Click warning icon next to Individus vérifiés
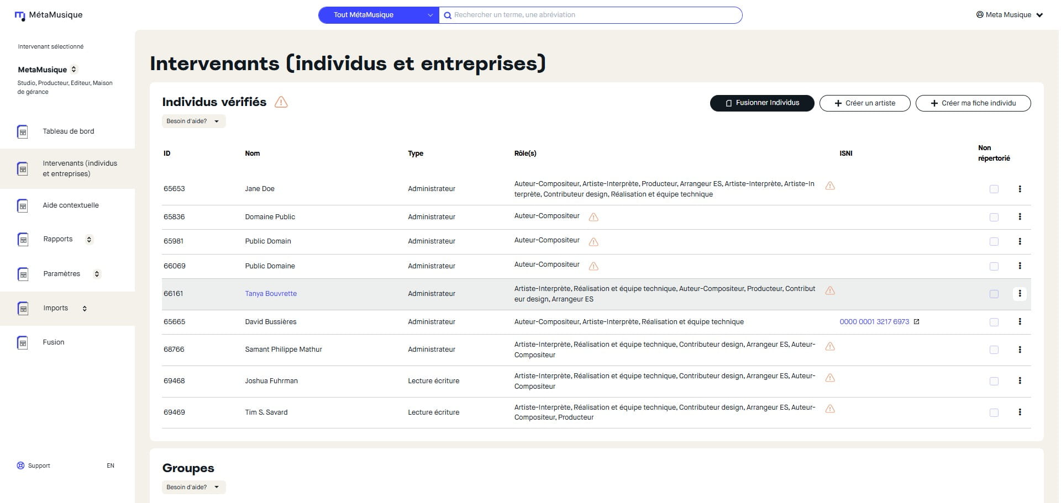1061x503 pixels. (281, 102)
